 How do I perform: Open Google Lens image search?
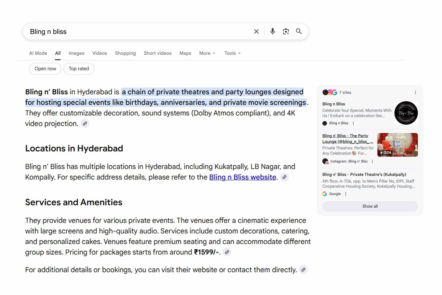pos(286,31)
